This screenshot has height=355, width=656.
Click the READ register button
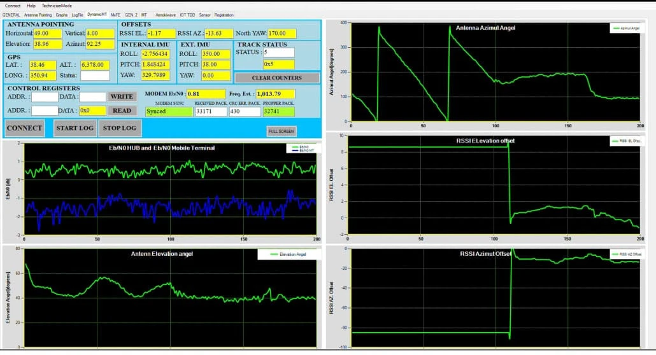pos(121,111)
